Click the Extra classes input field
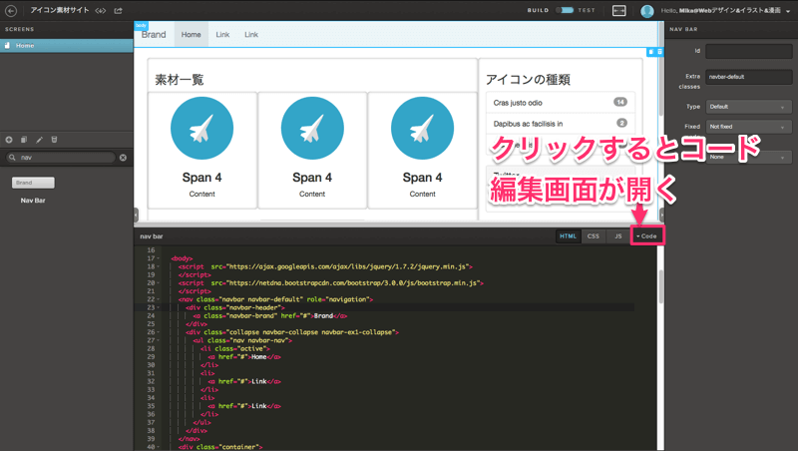 pyautogui.click(x=749, y=77)
